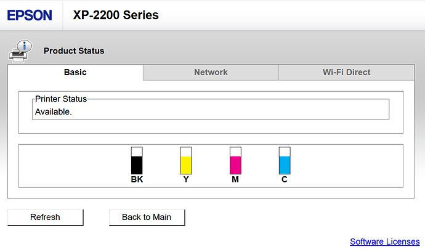This screenshot has width=425, height=252.
Task: Click the cyan ink cartridge icon
Action: pyautogui.click(x=284, y=161)
